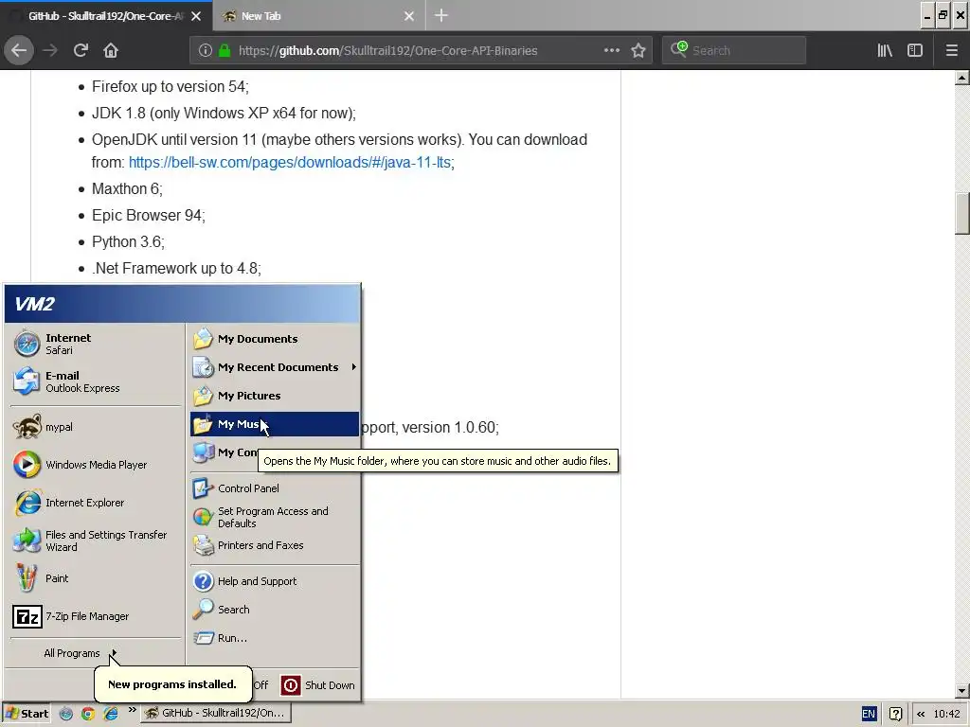This screenshot has width=970, height=727.
Task: Click page scrollbar up arrow
Action: tap(962, 78)
